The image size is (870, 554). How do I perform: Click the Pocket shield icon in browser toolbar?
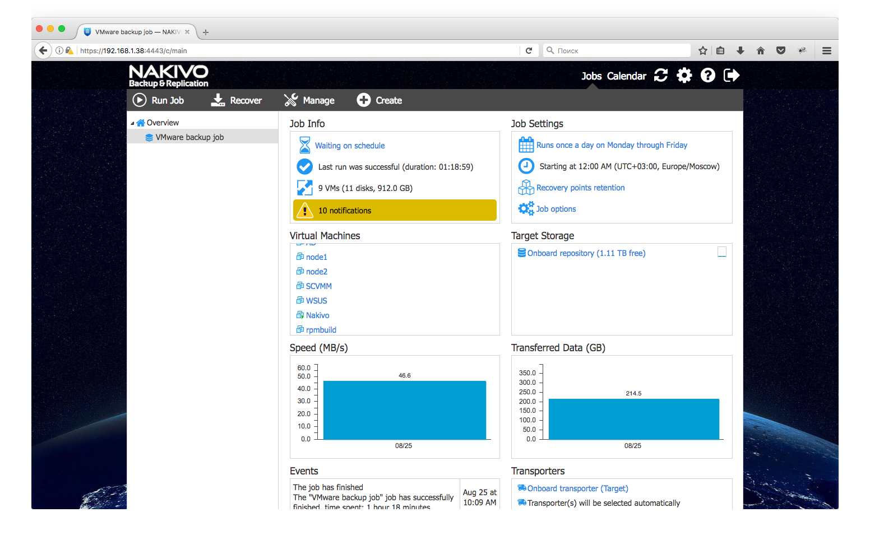click(x=781, y=50)
